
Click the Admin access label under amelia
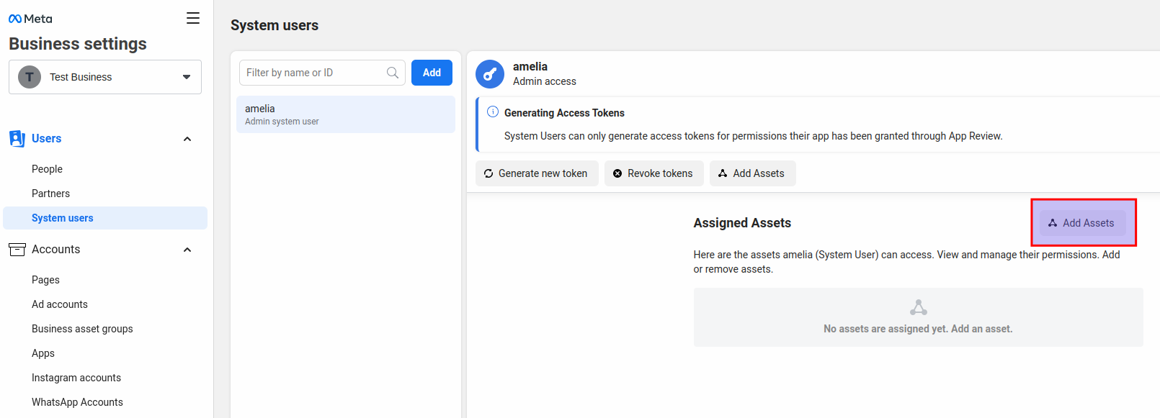coord(545,81)
